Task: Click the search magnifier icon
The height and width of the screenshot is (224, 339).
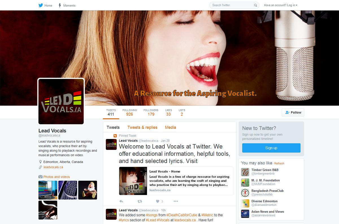Action: pos(255,5)
